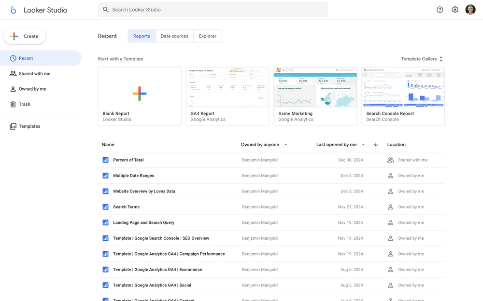Select Recent in the sidebar
The height and width of the screenshot is (301, 483).
[x=41, y=58]
